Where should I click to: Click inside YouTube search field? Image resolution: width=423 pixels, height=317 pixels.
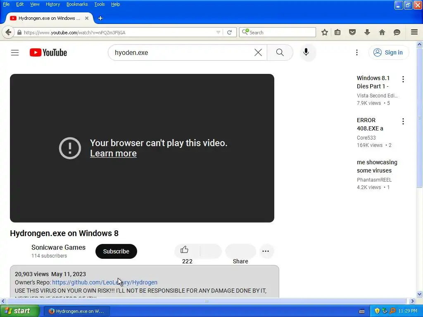[181, 52]
